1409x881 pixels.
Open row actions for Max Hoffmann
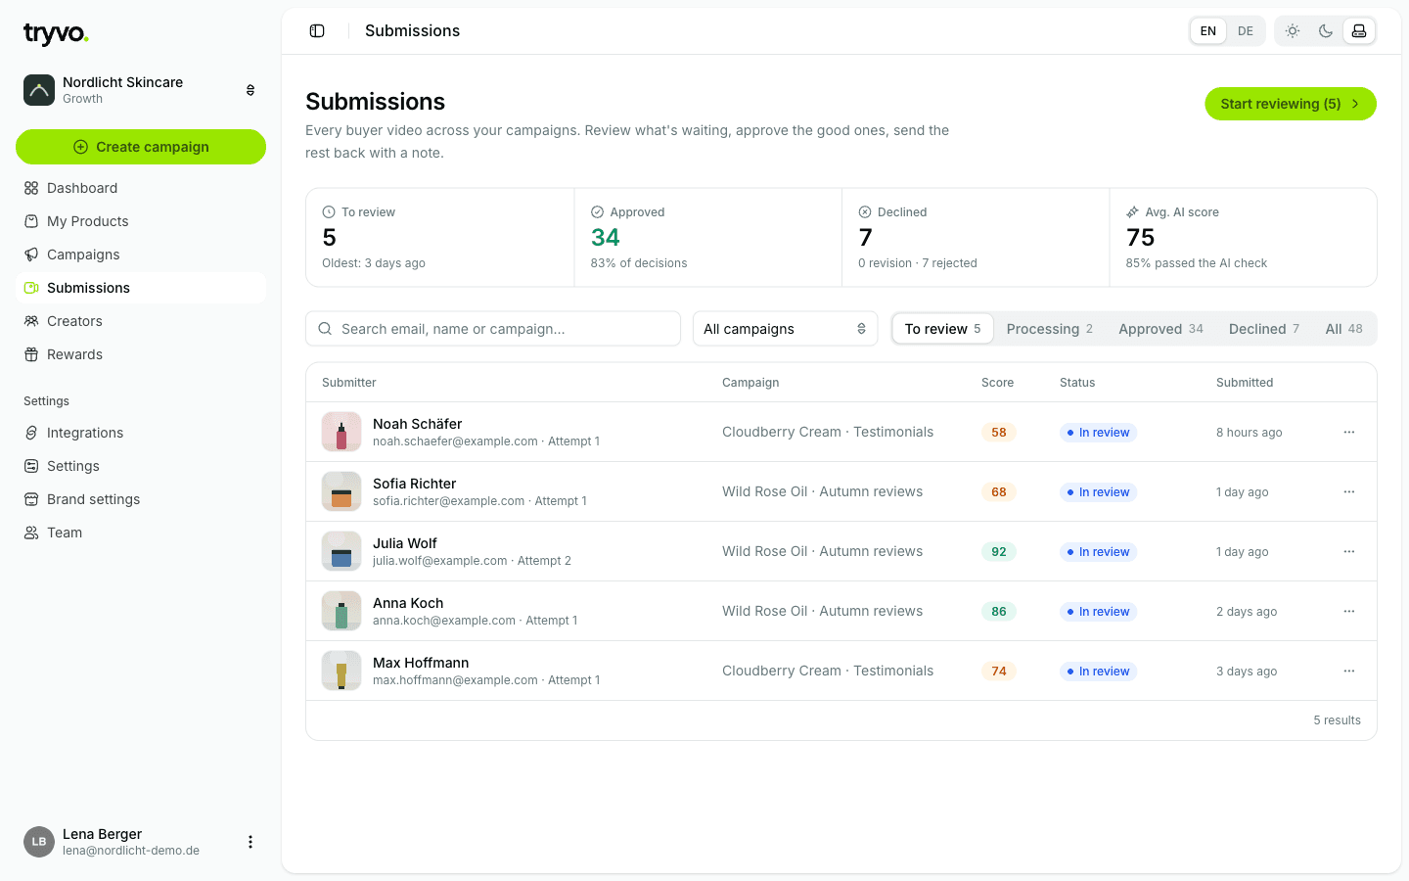[1349, 671]
